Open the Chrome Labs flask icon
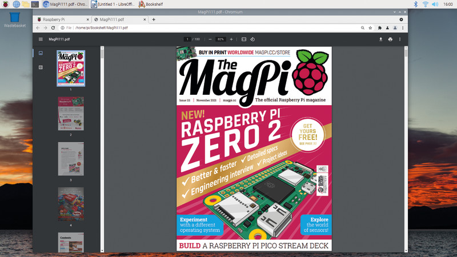Screen dimensions: 457x257 pos(387,27)
